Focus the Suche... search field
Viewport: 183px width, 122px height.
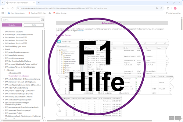[21, 20]
